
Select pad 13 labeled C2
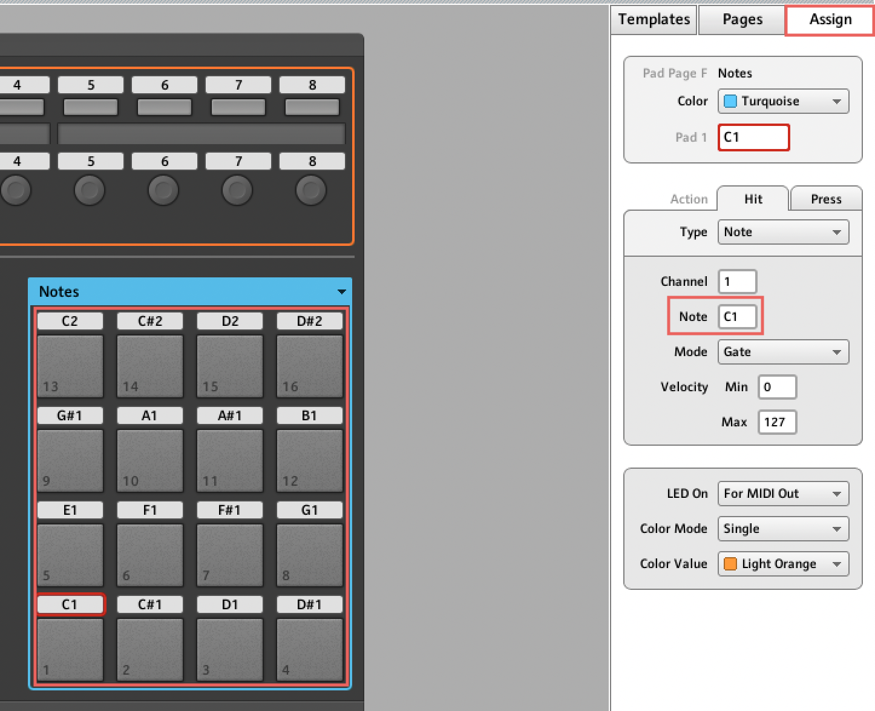pos(70,366)
